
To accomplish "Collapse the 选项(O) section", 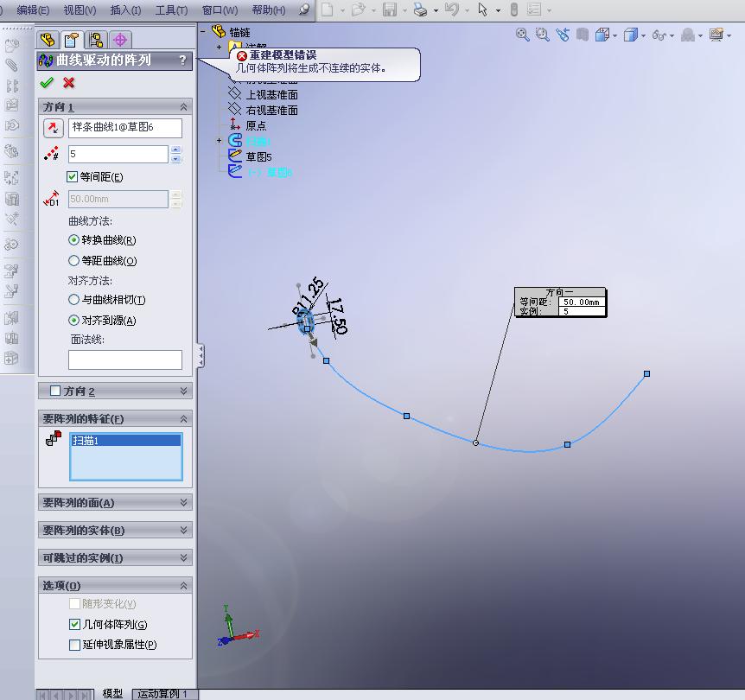I will coord(183,585).
